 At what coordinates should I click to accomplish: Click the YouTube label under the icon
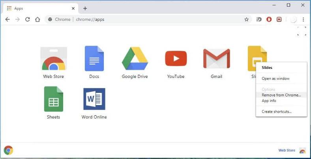pos(176,76)
